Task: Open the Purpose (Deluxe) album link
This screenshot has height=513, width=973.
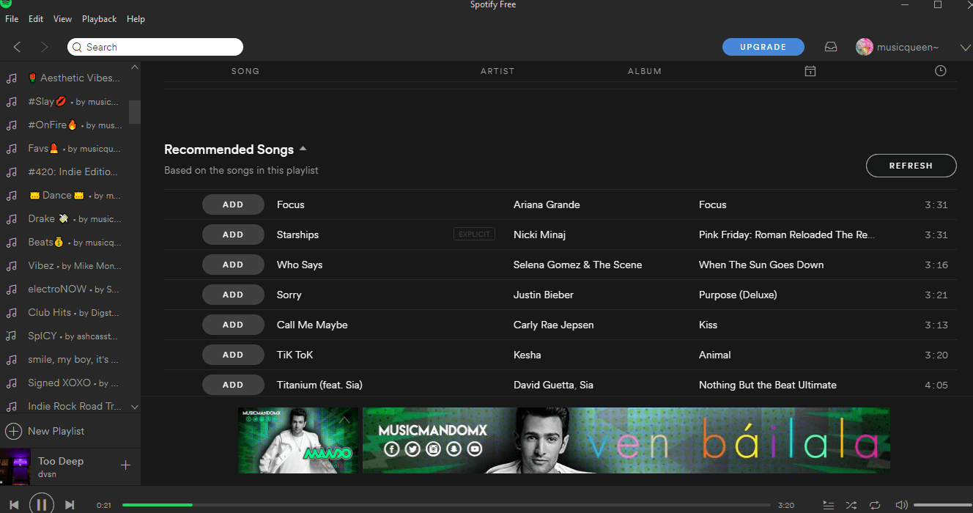Action: 738,295
